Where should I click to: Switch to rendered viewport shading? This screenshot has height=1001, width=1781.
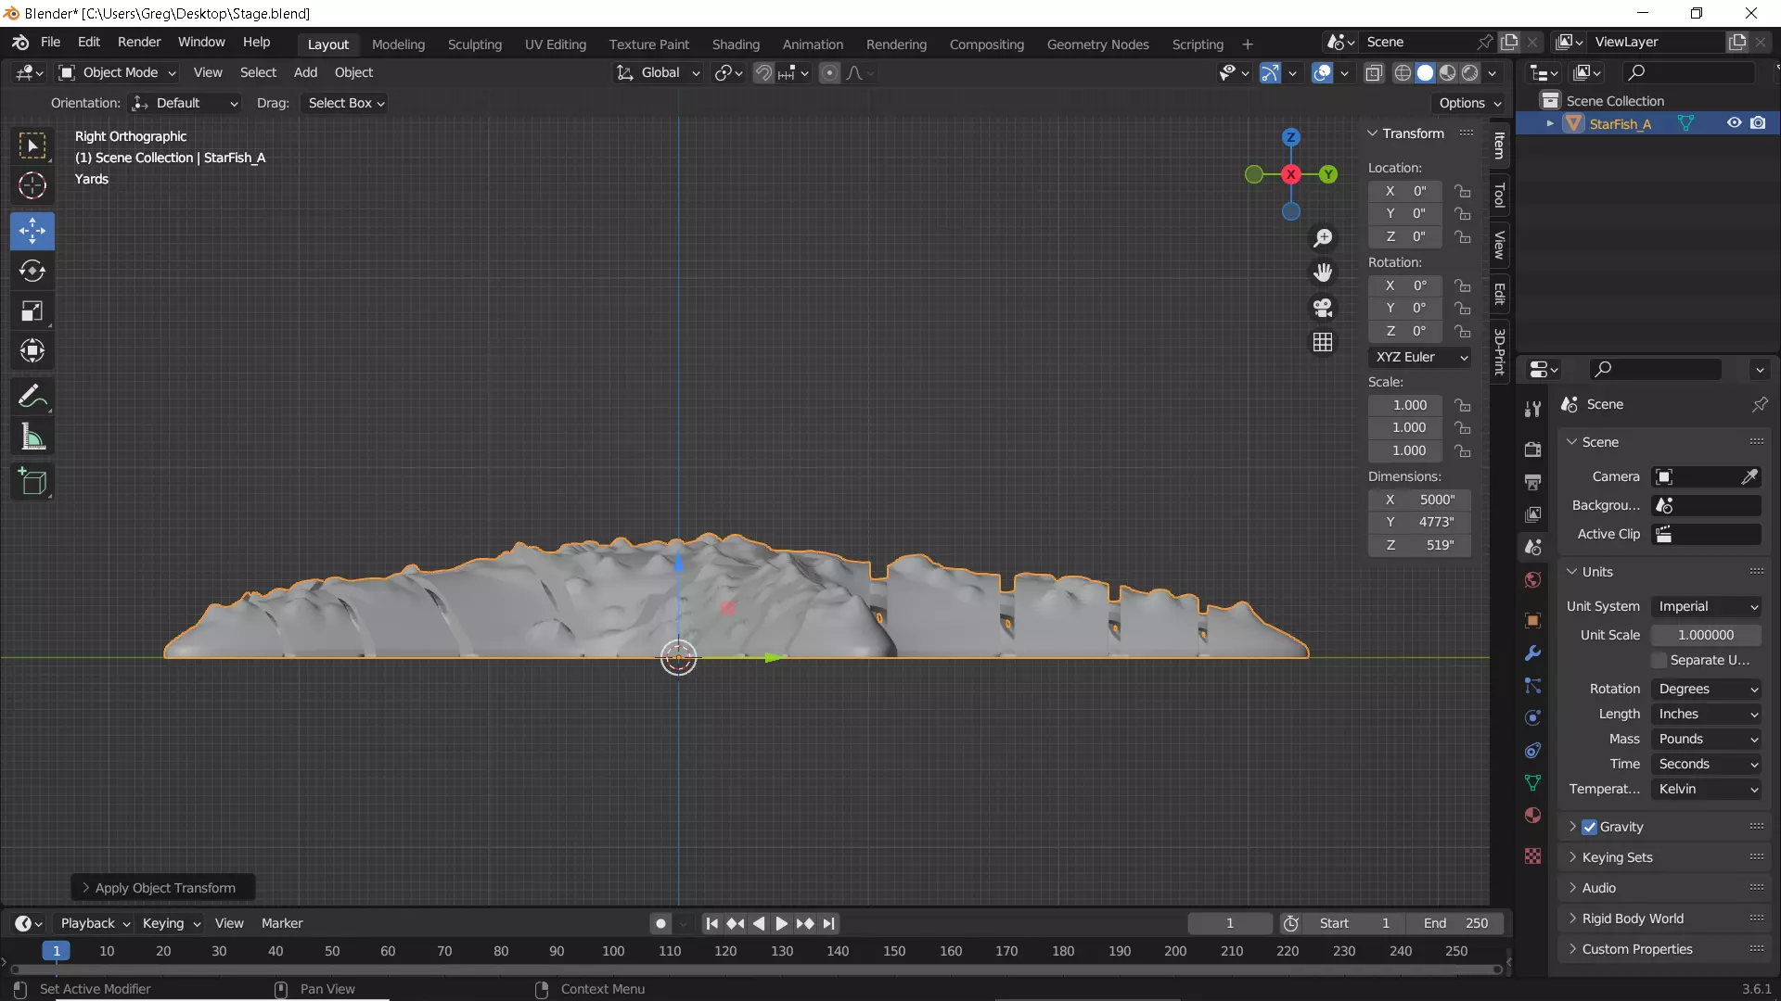coord(1470,72)
